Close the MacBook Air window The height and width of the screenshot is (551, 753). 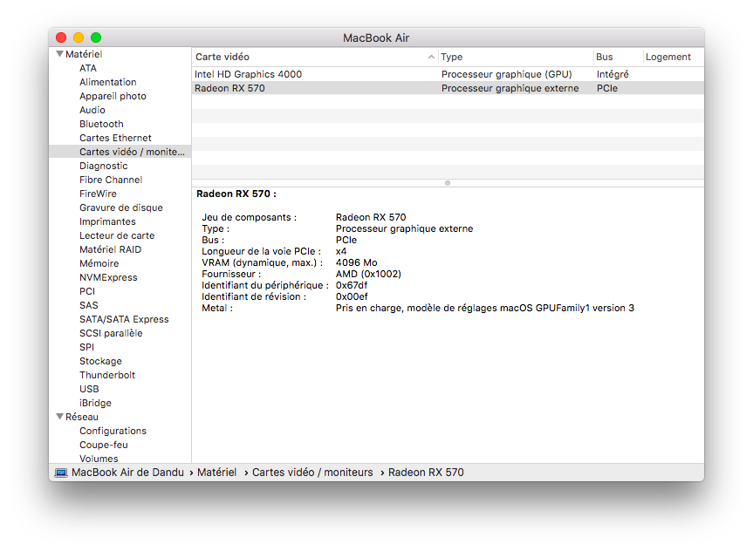61,37
